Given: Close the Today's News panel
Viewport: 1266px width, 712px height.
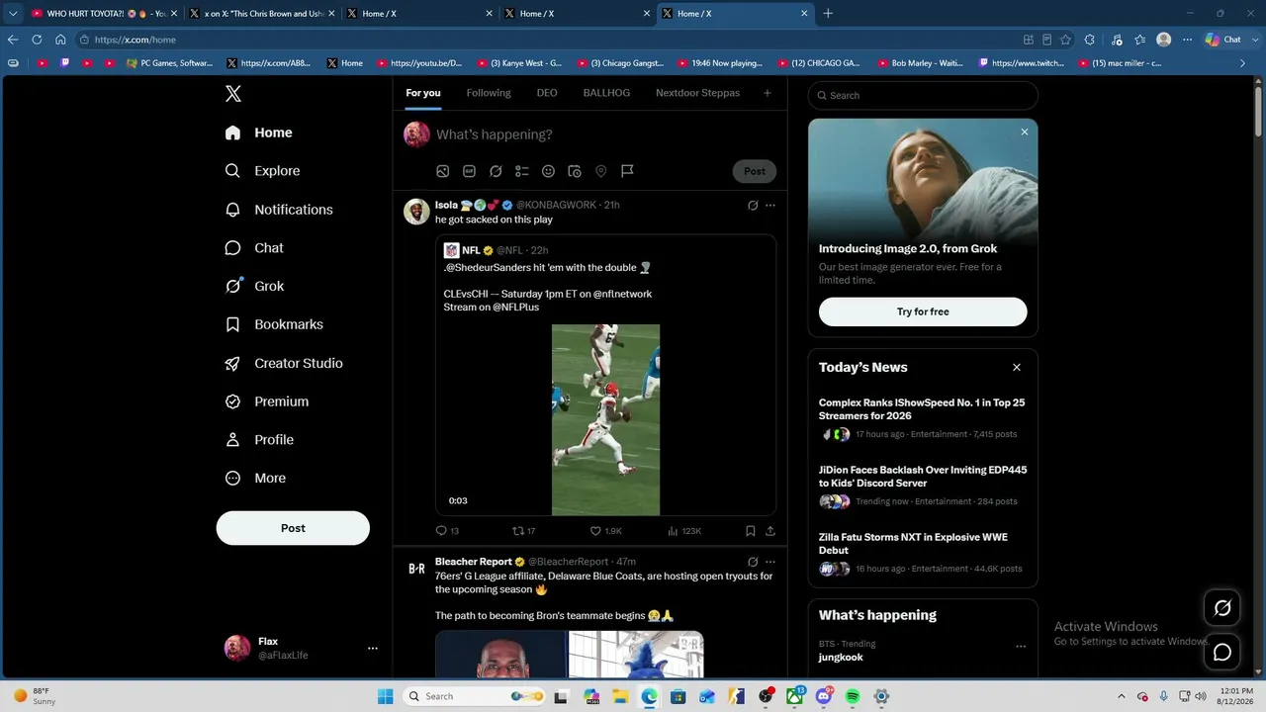Looking at the screenshot, I should coord(1017,367).
